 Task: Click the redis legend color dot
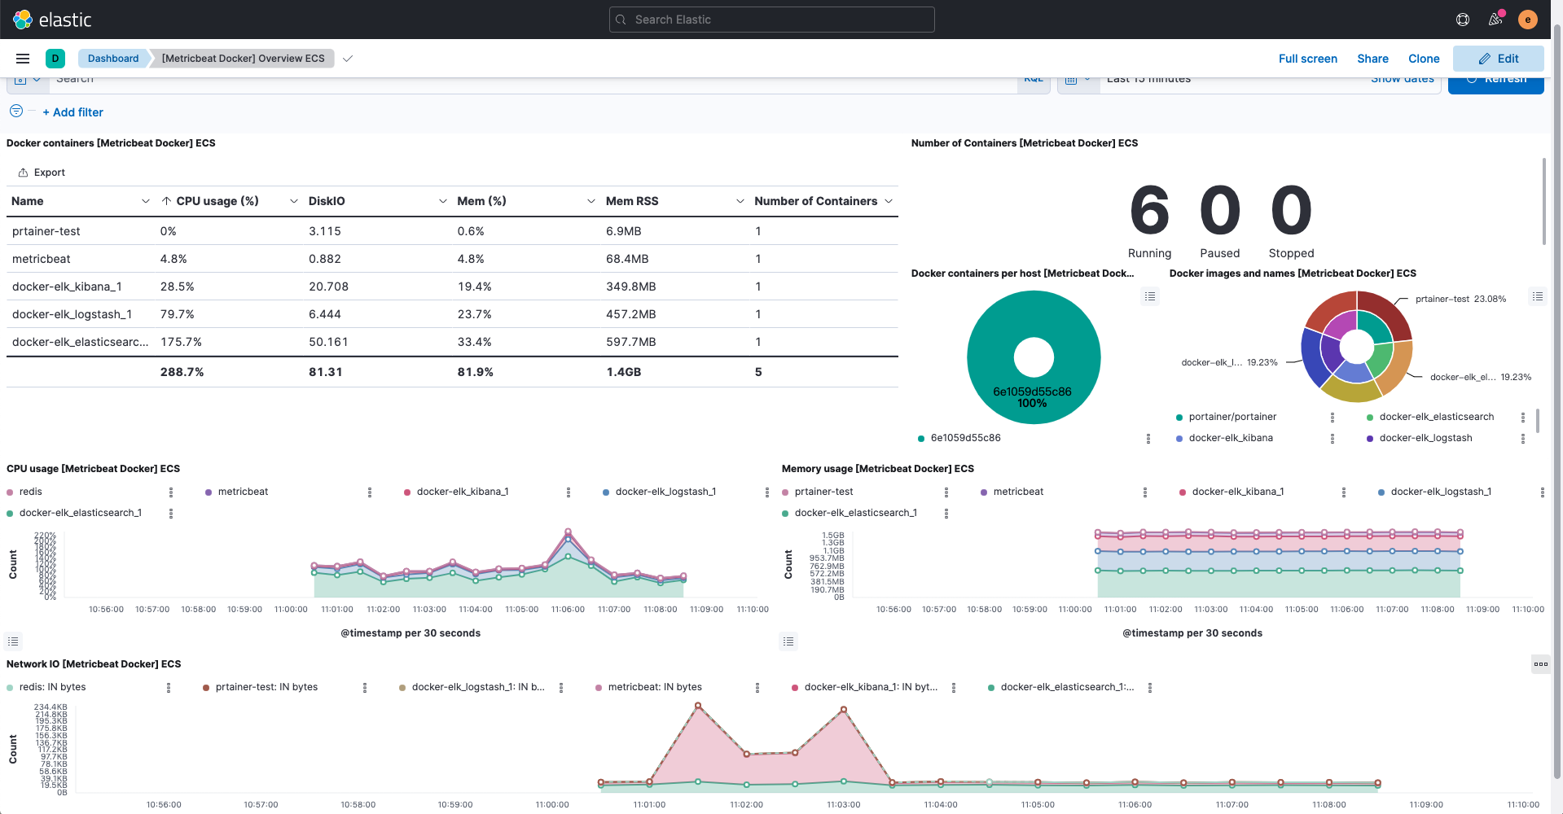(10, 492)
